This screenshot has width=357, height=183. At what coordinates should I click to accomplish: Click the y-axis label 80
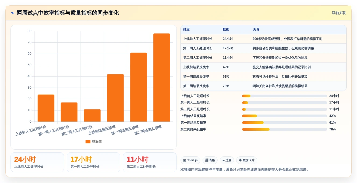tap(29, 31)
